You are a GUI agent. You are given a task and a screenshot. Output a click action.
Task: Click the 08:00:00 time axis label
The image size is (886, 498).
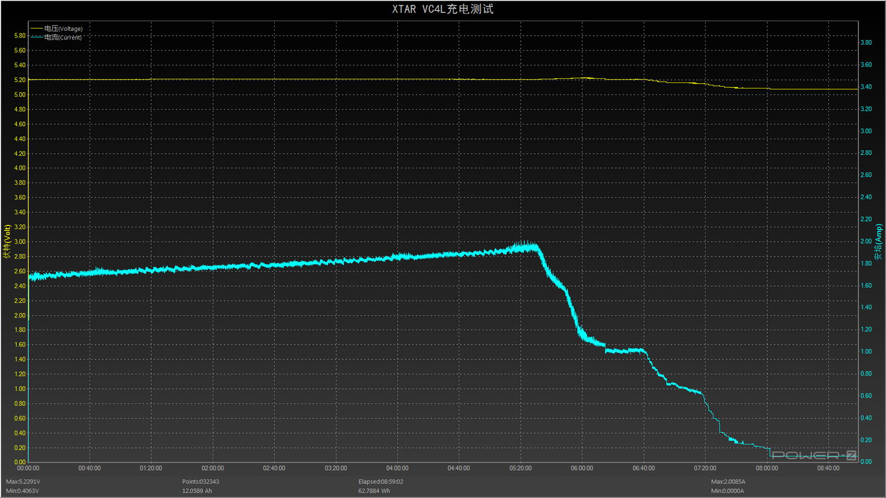(x=767, y=468)
